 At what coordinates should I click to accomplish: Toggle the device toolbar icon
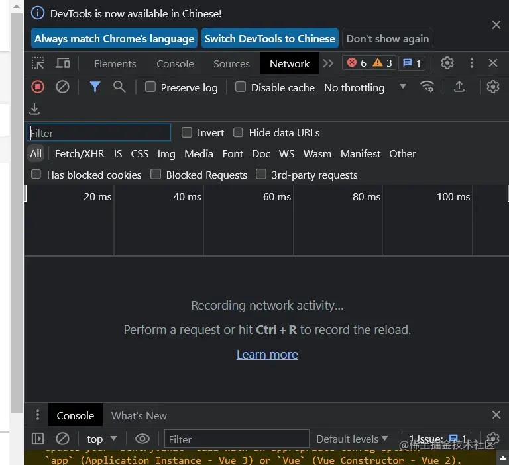63,63
